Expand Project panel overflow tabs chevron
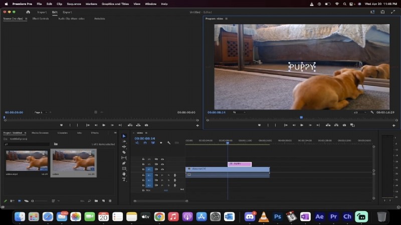 tap(115, 133)
